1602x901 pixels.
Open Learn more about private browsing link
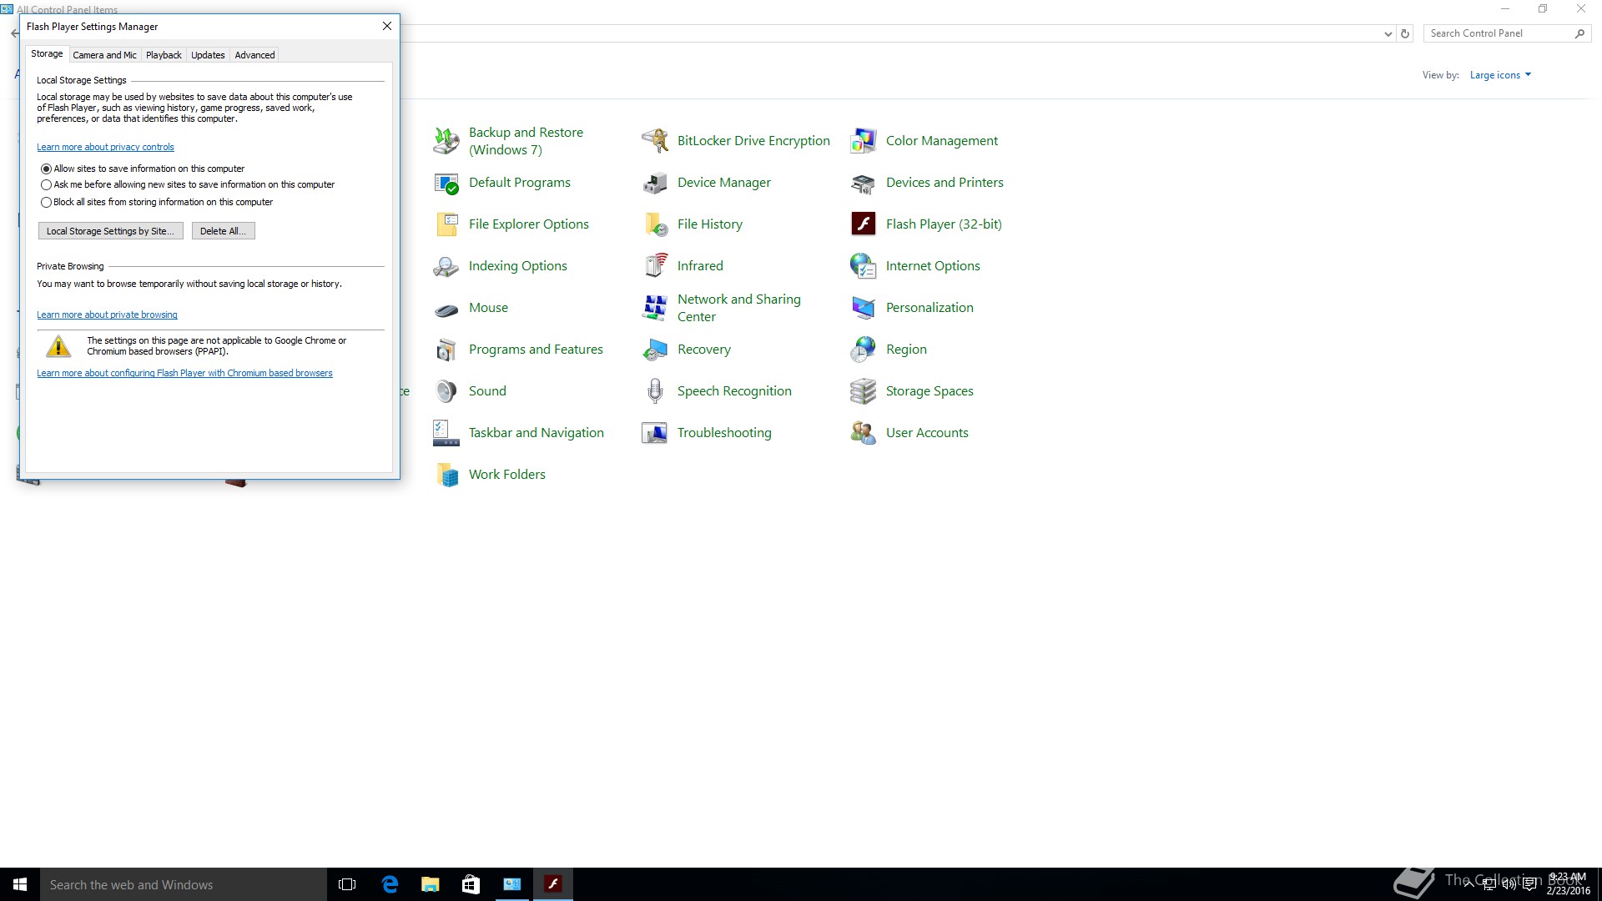point(107,315)
